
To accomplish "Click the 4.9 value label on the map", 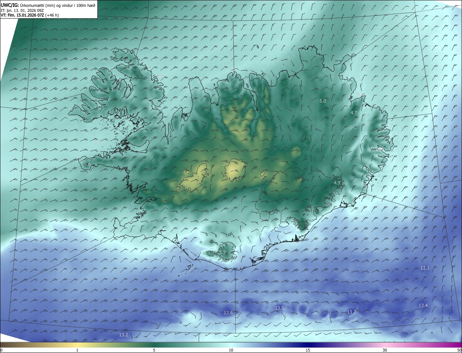I will pyautogui.click(x=337, y=183).
